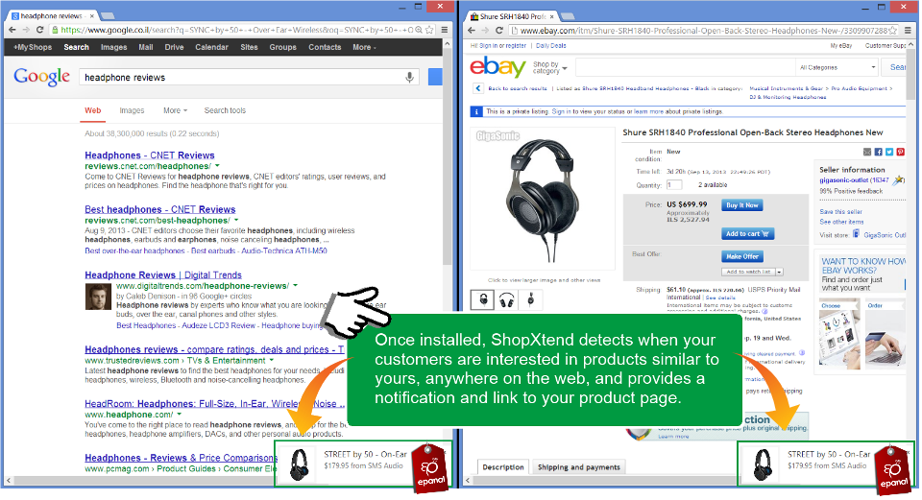Open the Shipping and payments tab
The width and height of the screenshot is (922, 500).
578,467
